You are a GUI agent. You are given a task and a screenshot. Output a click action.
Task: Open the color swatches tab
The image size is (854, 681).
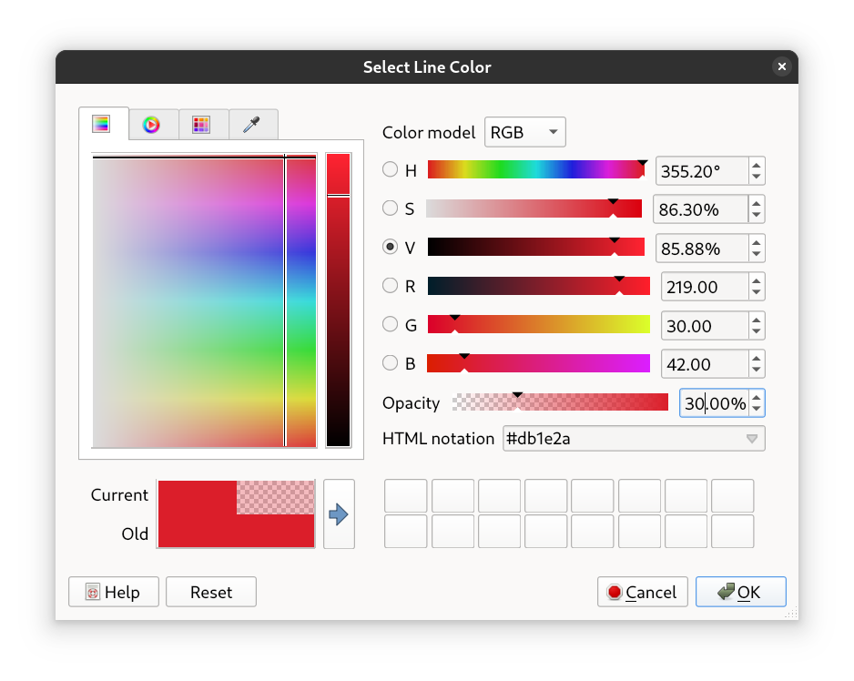(202, 125)
